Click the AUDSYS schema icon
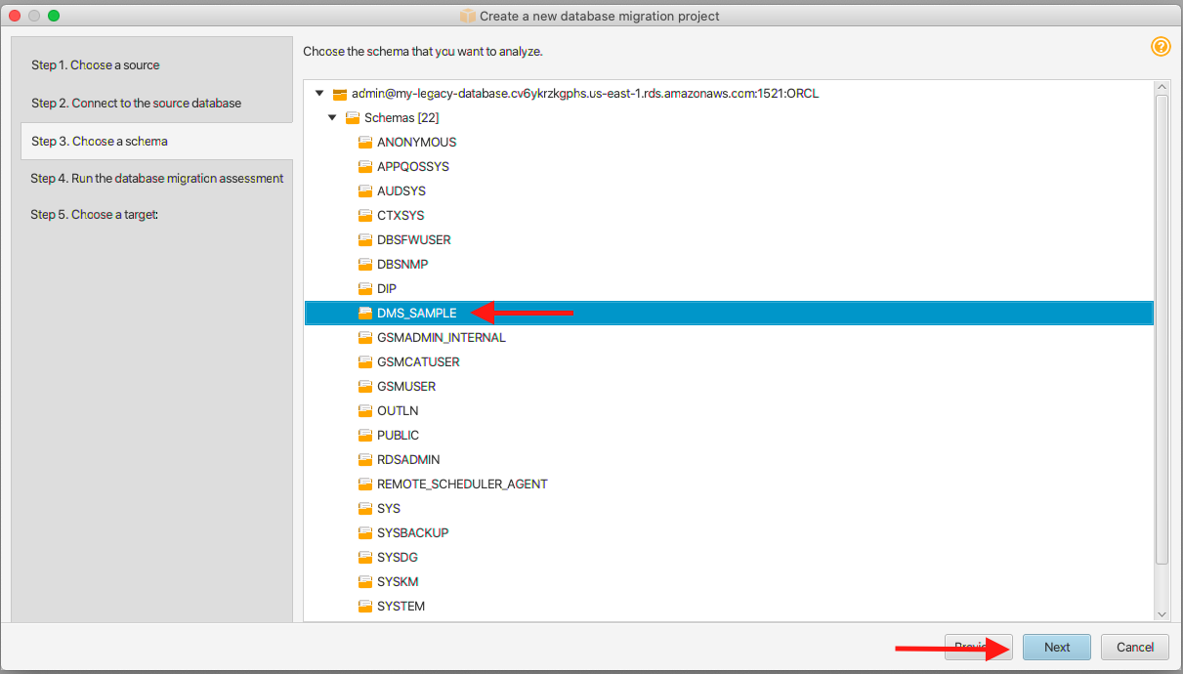 click(365, 191)
